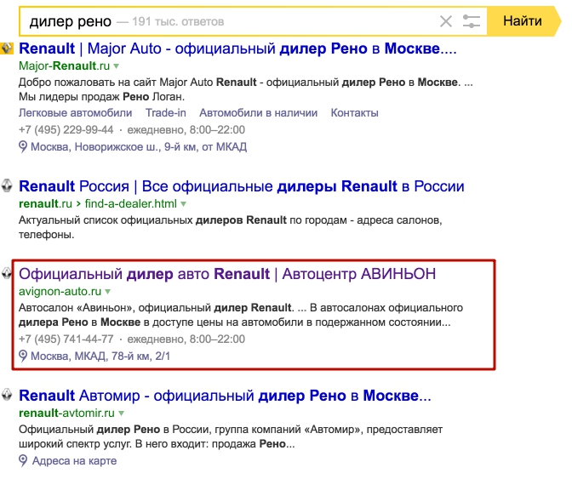The width and height of the screenshot is (572, 479).
Task: Open the Trade-in sitelink
Action: pos(166,112)
